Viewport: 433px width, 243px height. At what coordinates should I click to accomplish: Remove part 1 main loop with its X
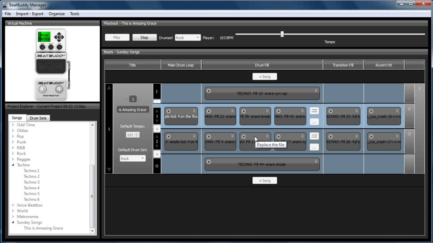pyautogui.click(x=194, y=111)
